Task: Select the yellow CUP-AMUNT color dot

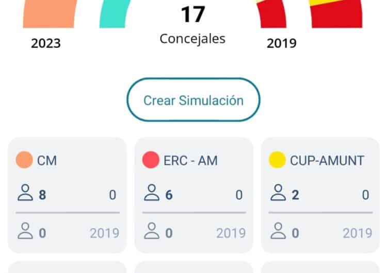Action: (x=278, y=160)
